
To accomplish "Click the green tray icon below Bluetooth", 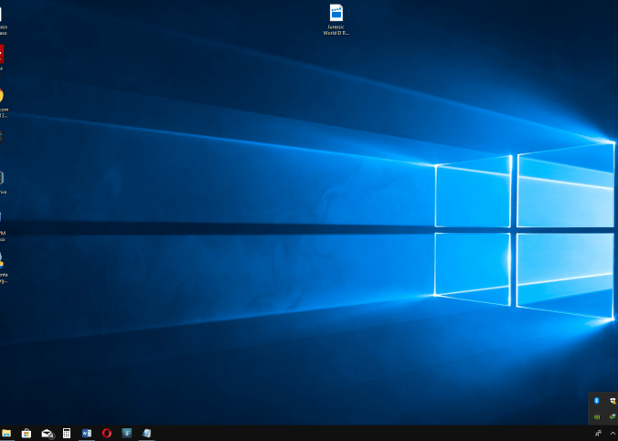I will pyautogui.click(x=596, y=417).
